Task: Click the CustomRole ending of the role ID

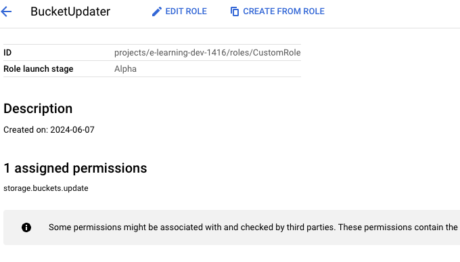Action: (277, 53)
